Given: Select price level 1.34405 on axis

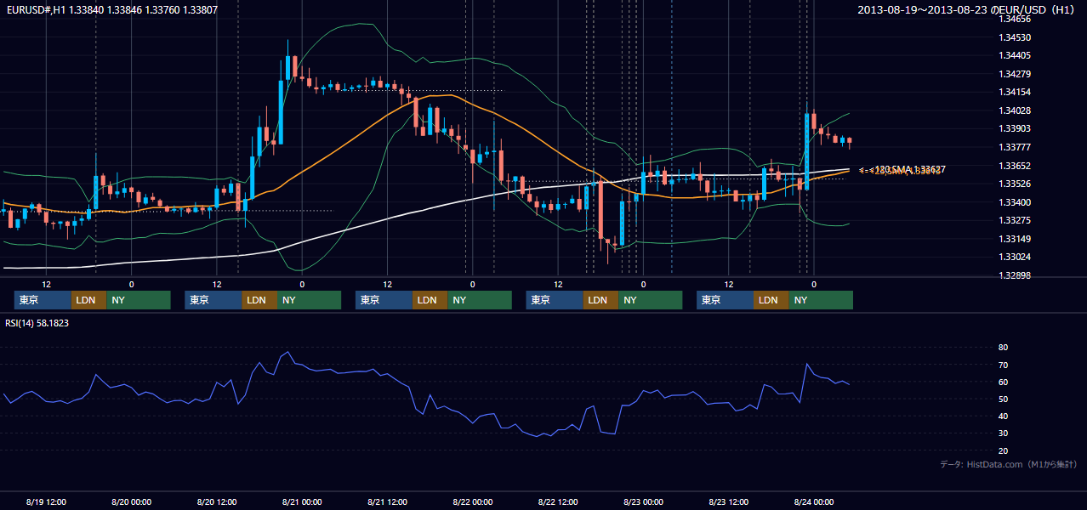Looking at the screenshot, I should point(1015,55).
